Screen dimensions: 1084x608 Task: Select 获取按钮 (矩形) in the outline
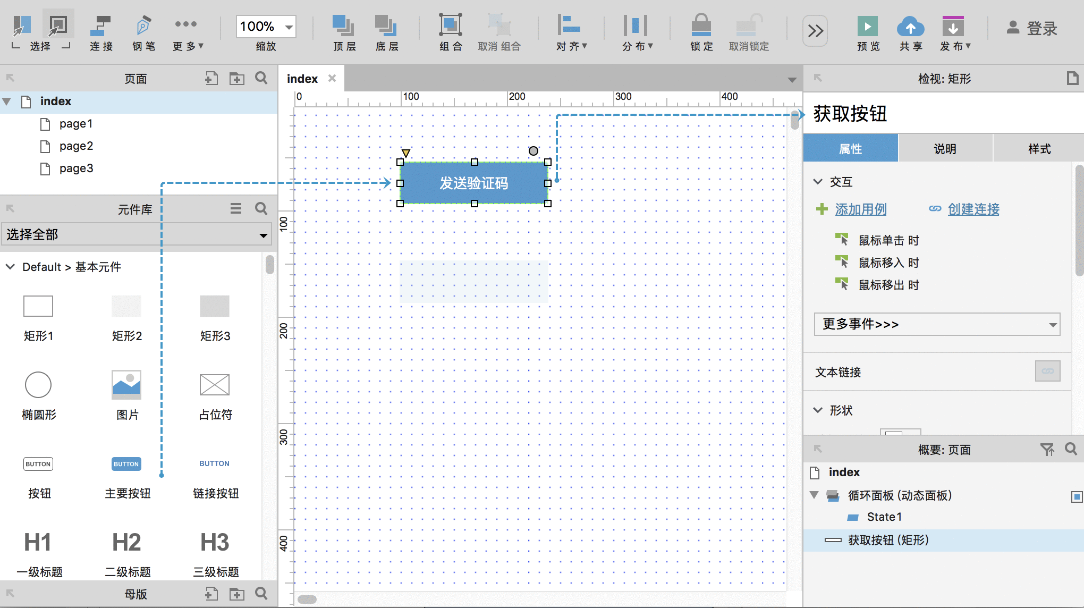coord(944,541)
